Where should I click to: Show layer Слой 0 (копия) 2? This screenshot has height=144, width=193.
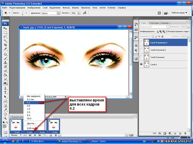(x=141, y=50)
